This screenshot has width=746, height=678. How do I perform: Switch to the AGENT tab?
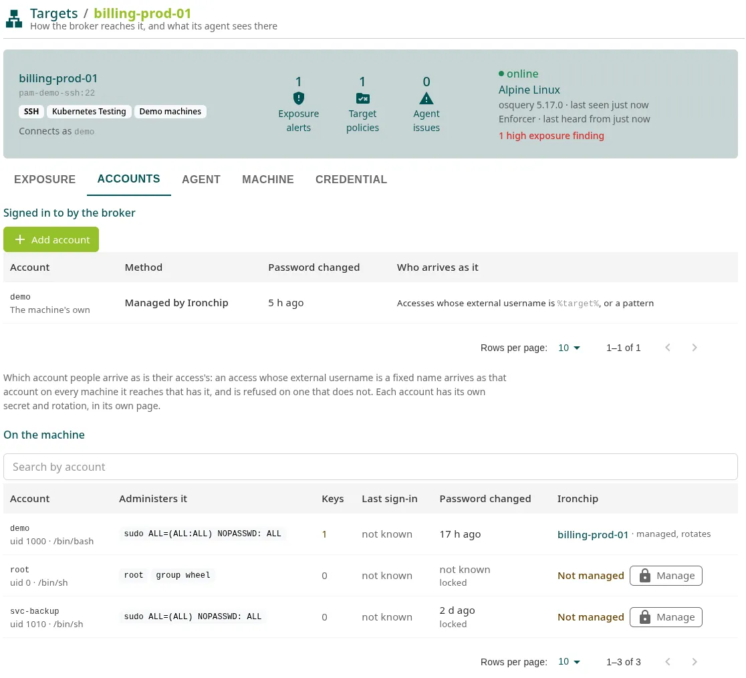click(201, 179)
